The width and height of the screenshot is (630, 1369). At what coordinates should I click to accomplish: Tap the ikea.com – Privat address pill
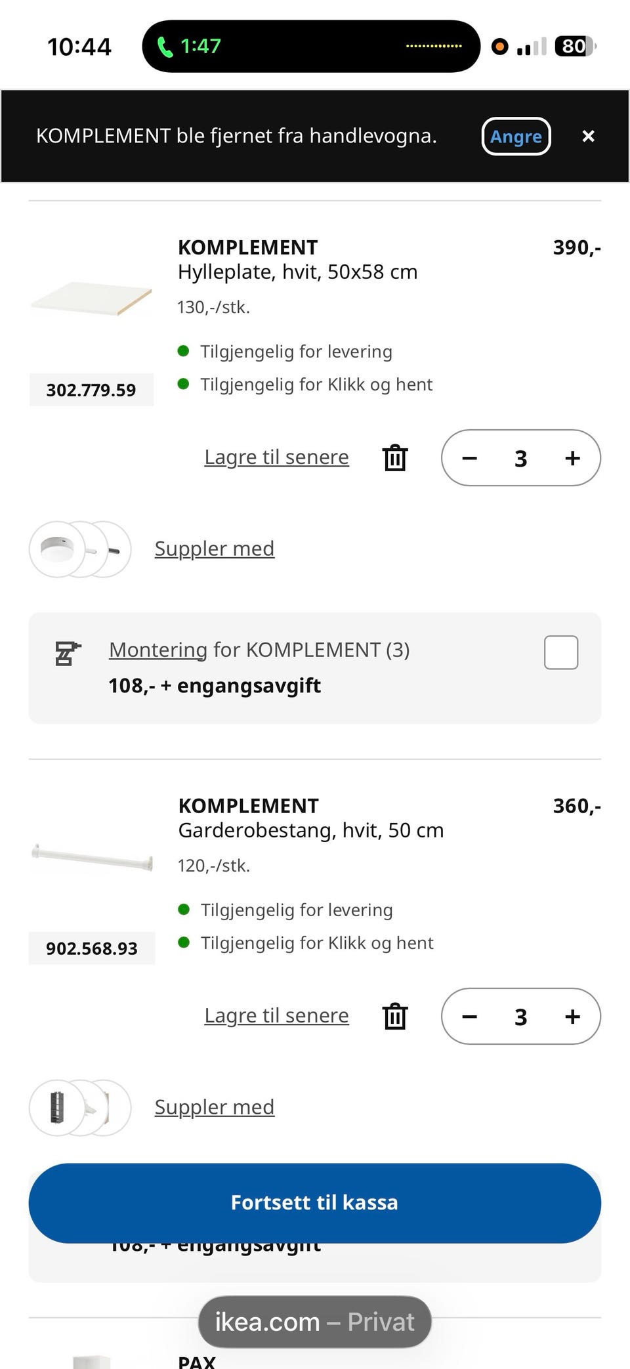coord(315,1322)
